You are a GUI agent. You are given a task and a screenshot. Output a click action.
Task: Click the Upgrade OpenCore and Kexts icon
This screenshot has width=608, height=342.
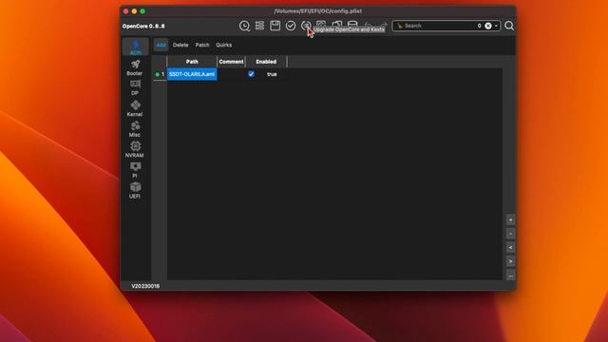pyautogui.click(x=306, y=26)
